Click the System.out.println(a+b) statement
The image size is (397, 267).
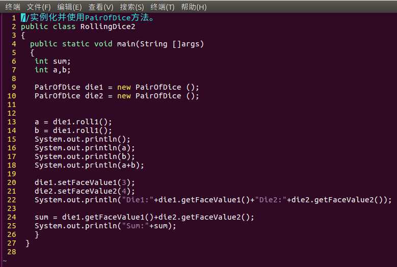(x=89, y=165)
